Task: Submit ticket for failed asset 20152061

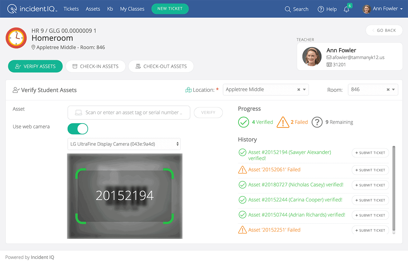Action: coord(370,170)
